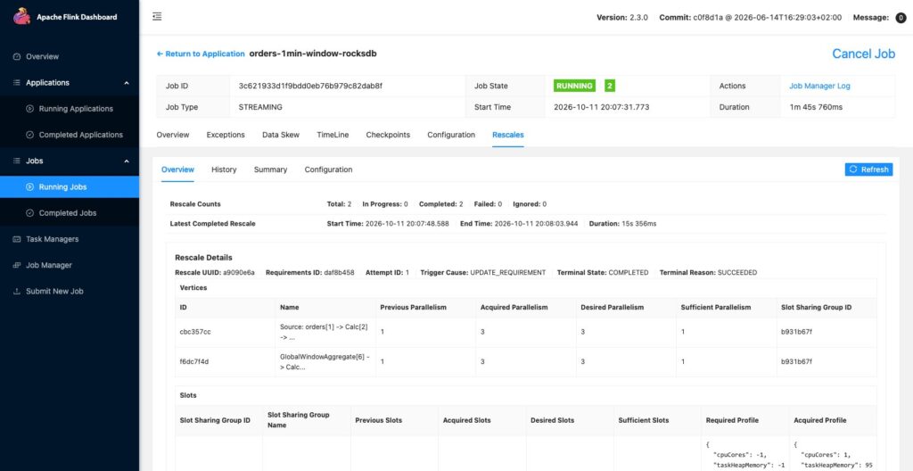913x471 pixels.
Task: Click the Applications list icon in sidebar
Action: tap(17, 83)
